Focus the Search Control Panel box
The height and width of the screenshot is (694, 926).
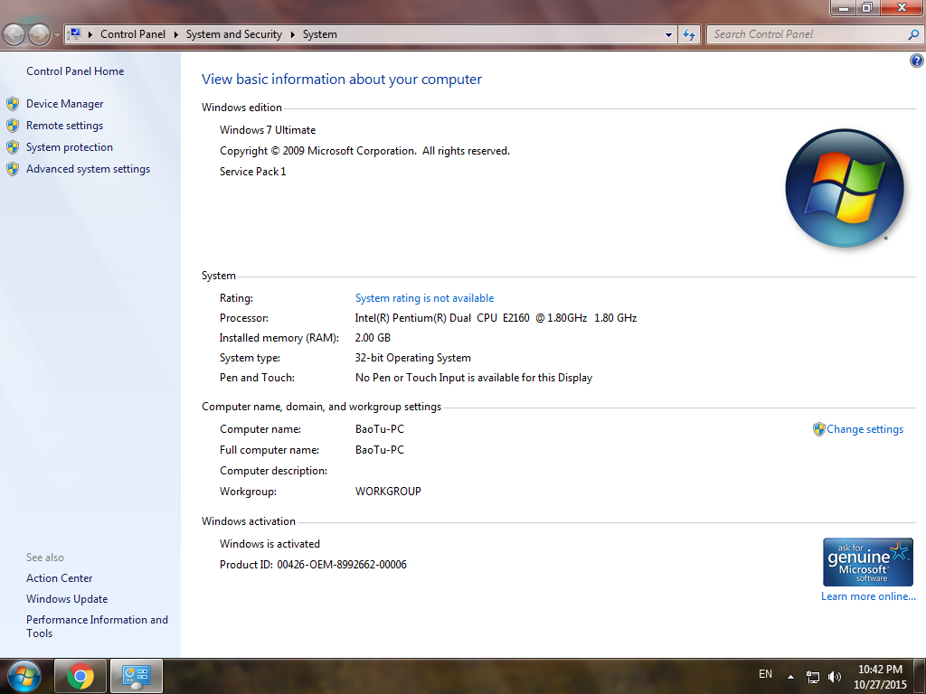click(x=808, y=34)
